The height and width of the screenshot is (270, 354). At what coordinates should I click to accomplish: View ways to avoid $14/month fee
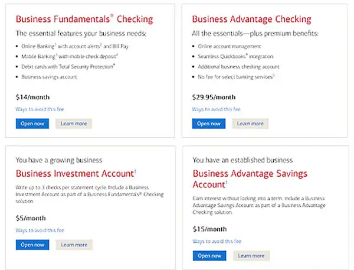click(40, 109)
